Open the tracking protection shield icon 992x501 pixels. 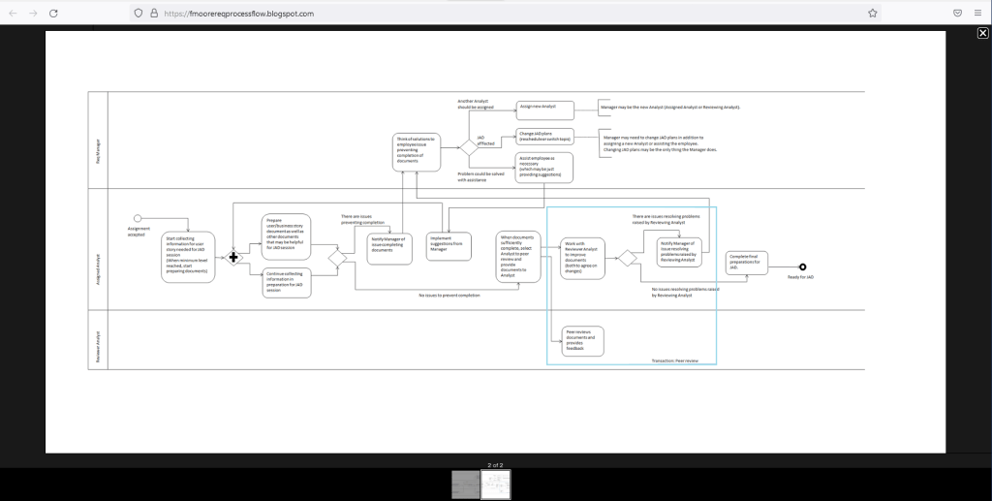click(x=139, y=13)
